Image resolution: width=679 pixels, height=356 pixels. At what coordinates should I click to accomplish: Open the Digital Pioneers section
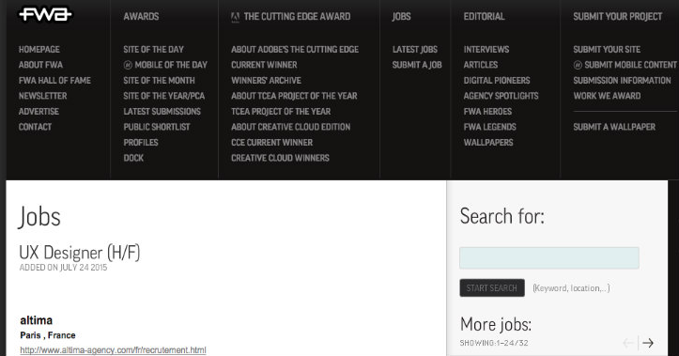pyautogui.click(x=497, y=81)
